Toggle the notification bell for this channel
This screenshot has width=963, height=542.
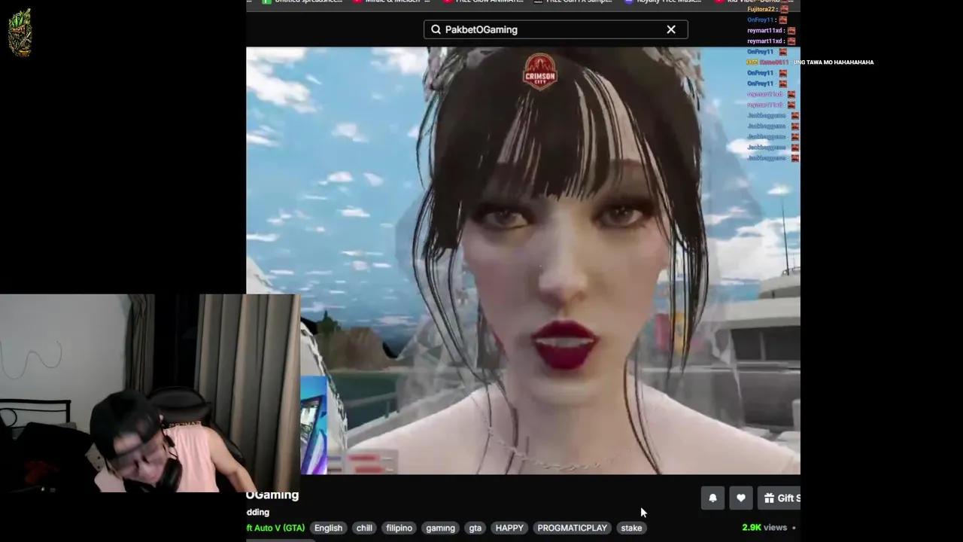pos(712,498)
